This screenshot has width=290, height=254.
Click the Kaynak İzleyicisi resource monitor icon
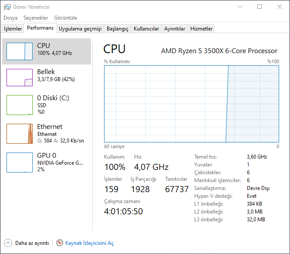[60, 243]
